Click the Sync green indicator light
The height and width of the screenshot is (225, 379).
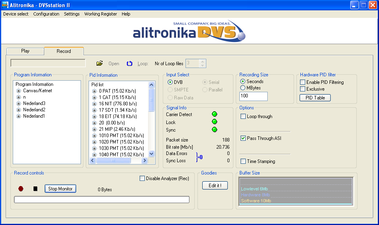pos(214,130)
